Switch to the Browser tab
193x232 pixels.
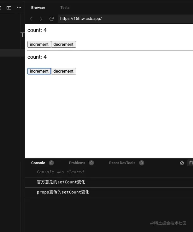(38, 8)
